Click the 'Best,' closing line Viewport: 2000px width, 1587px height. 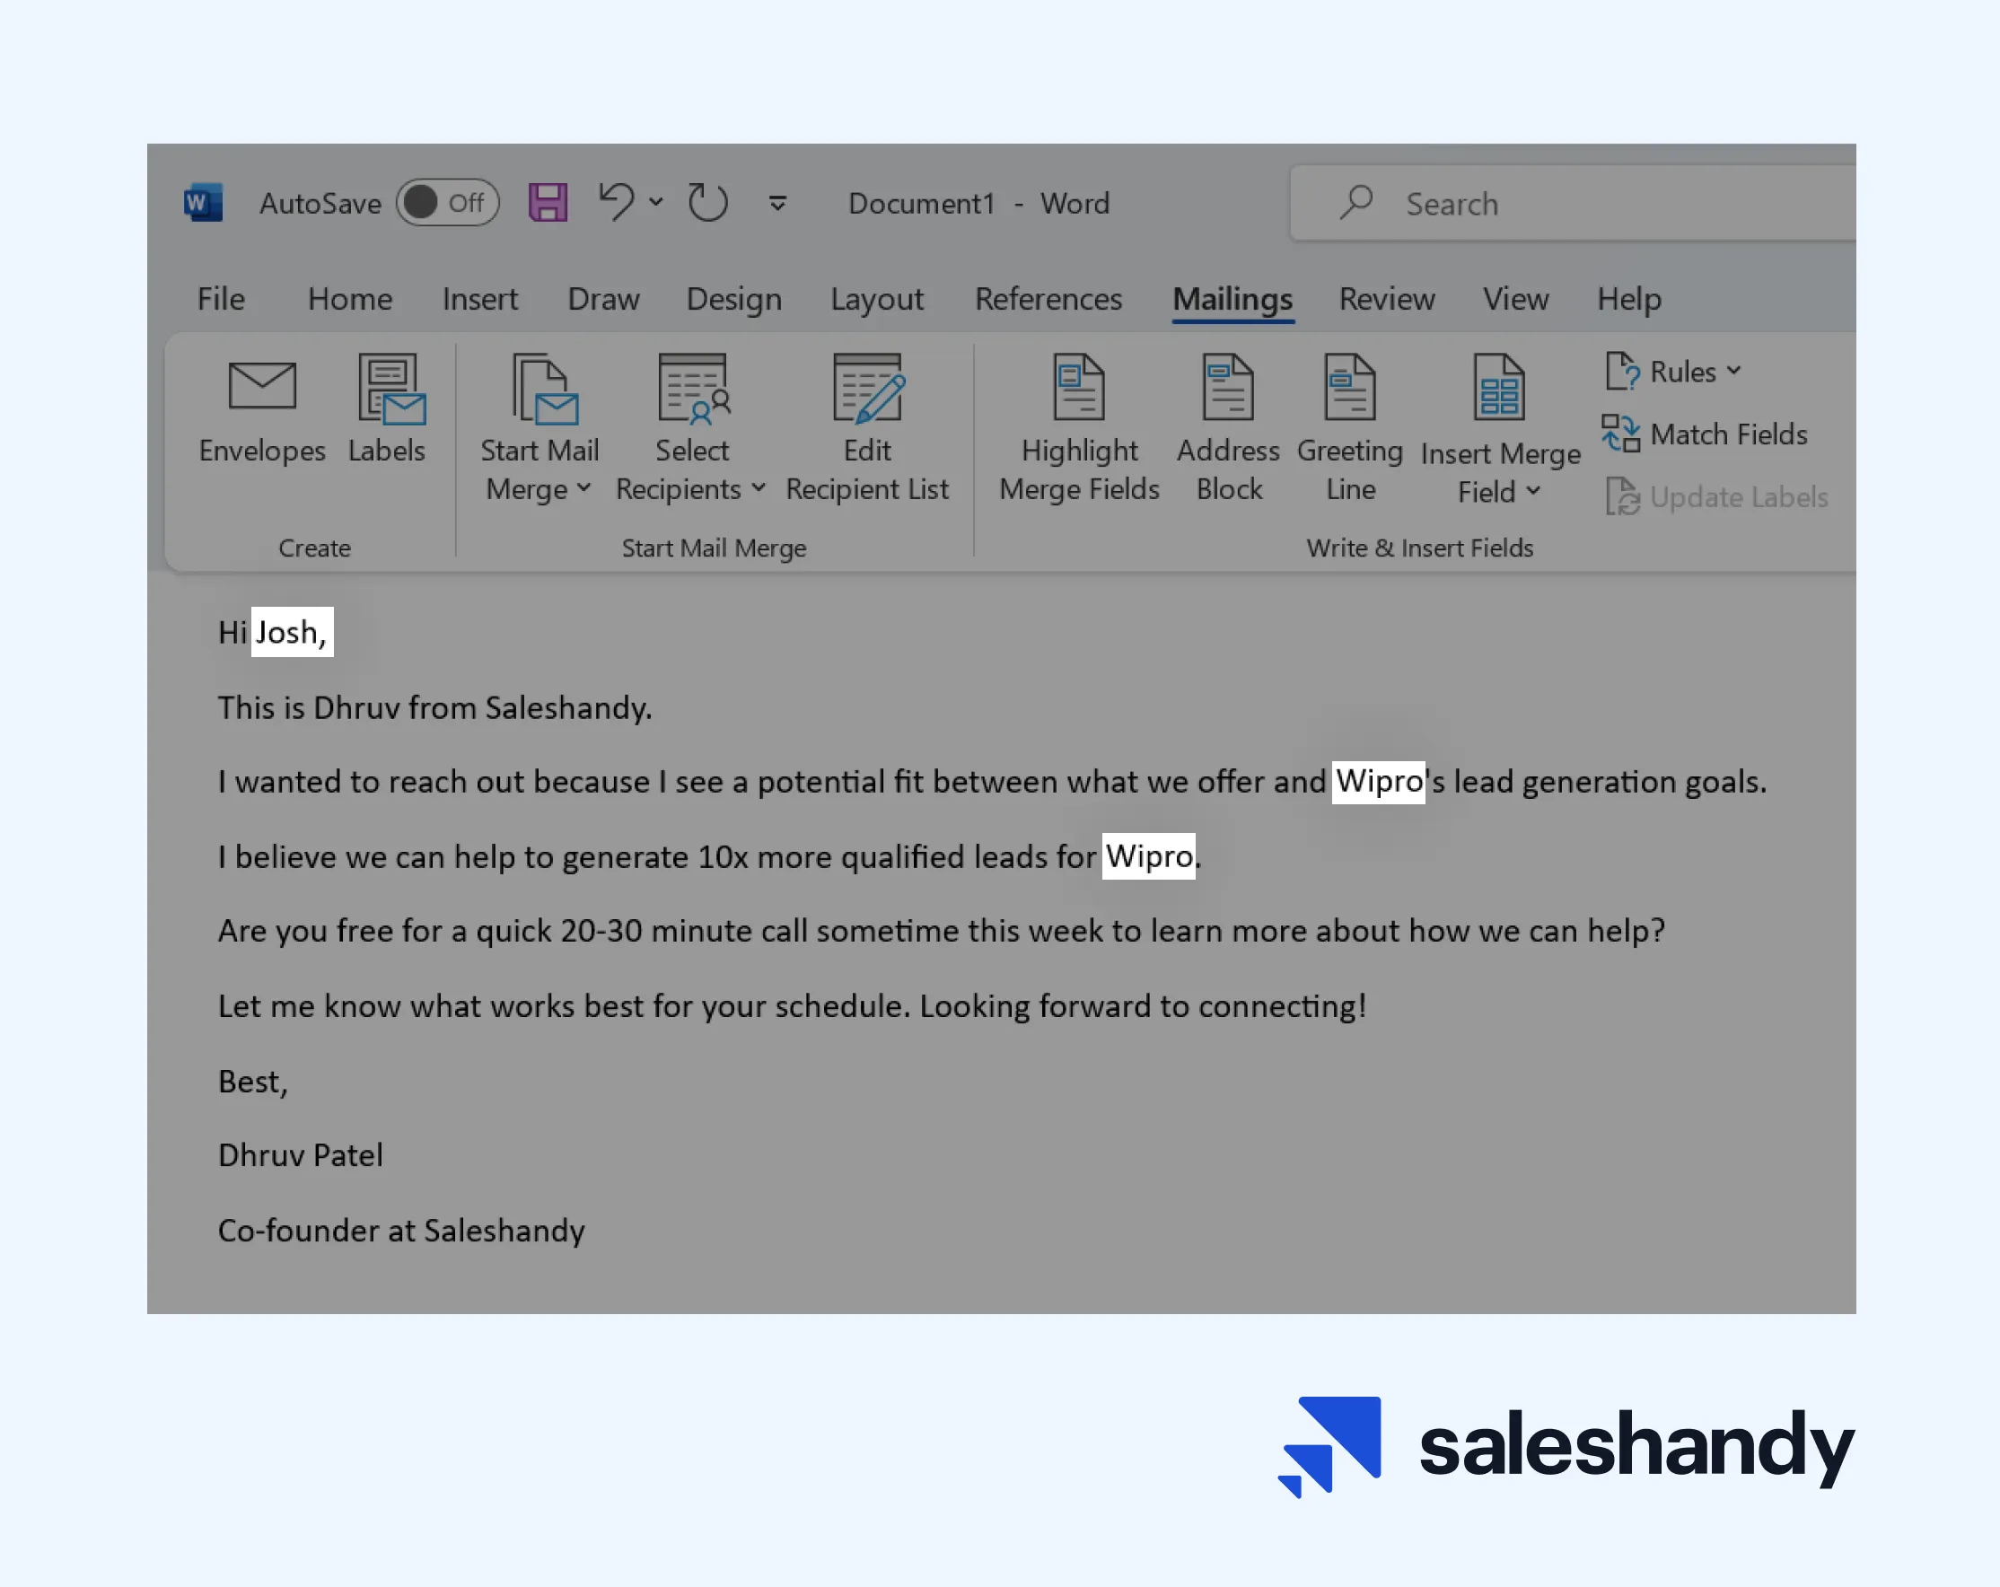253,1082
